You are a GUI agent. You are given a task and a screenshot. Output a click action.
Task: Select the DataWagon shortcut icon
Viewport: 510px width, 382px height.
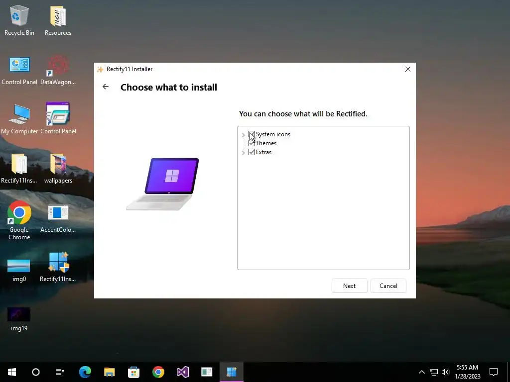coord(58,70)
